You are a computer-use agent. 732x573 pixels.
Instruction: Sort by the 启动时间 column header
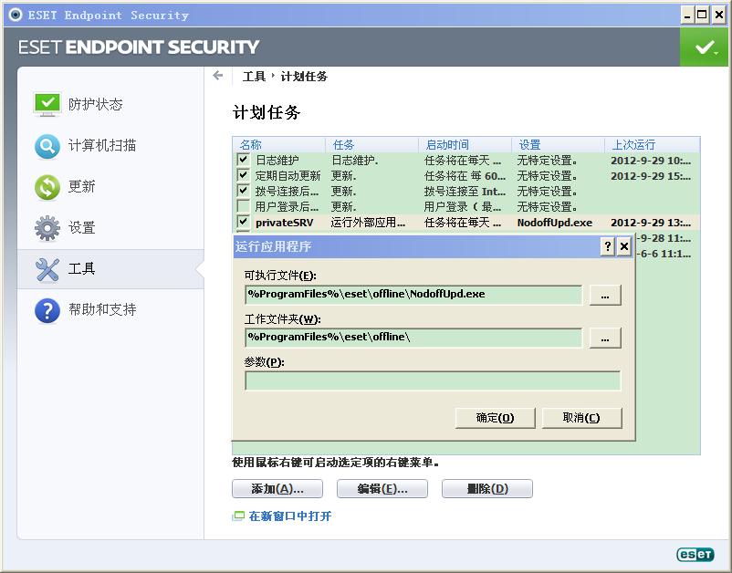pos(465,145)
